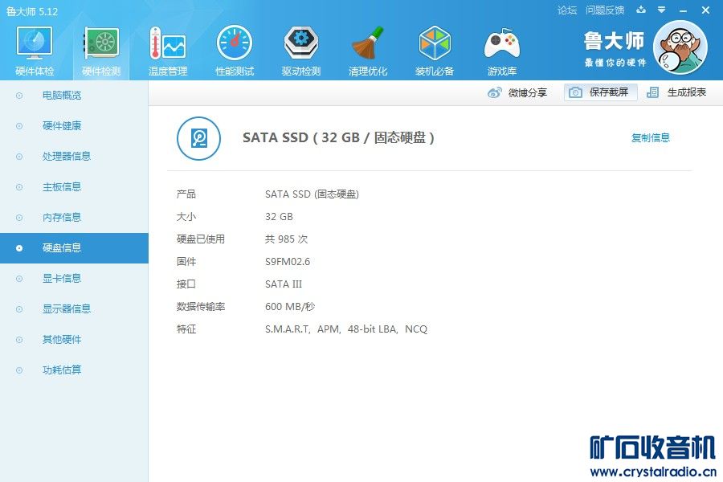The width and height of the screenshot is (723, 482).
Task: Open 装机必备 essential software
Action: click(x=435, y=51)
